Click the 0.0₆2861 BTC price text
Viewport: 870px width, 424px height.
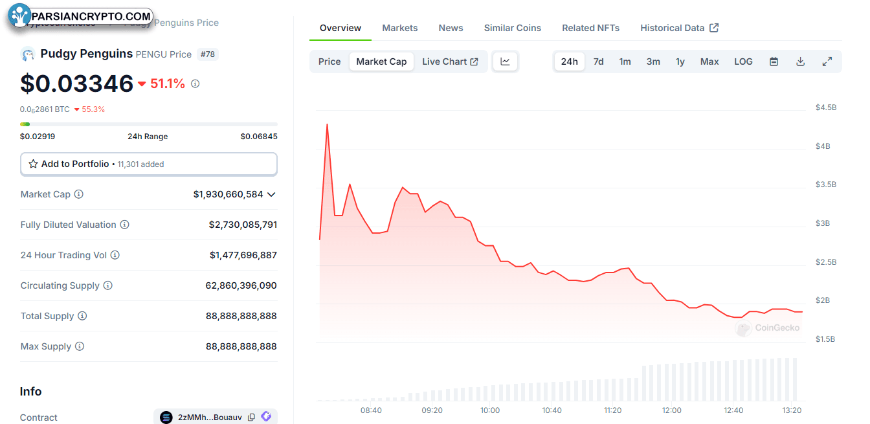click(45, 109)
